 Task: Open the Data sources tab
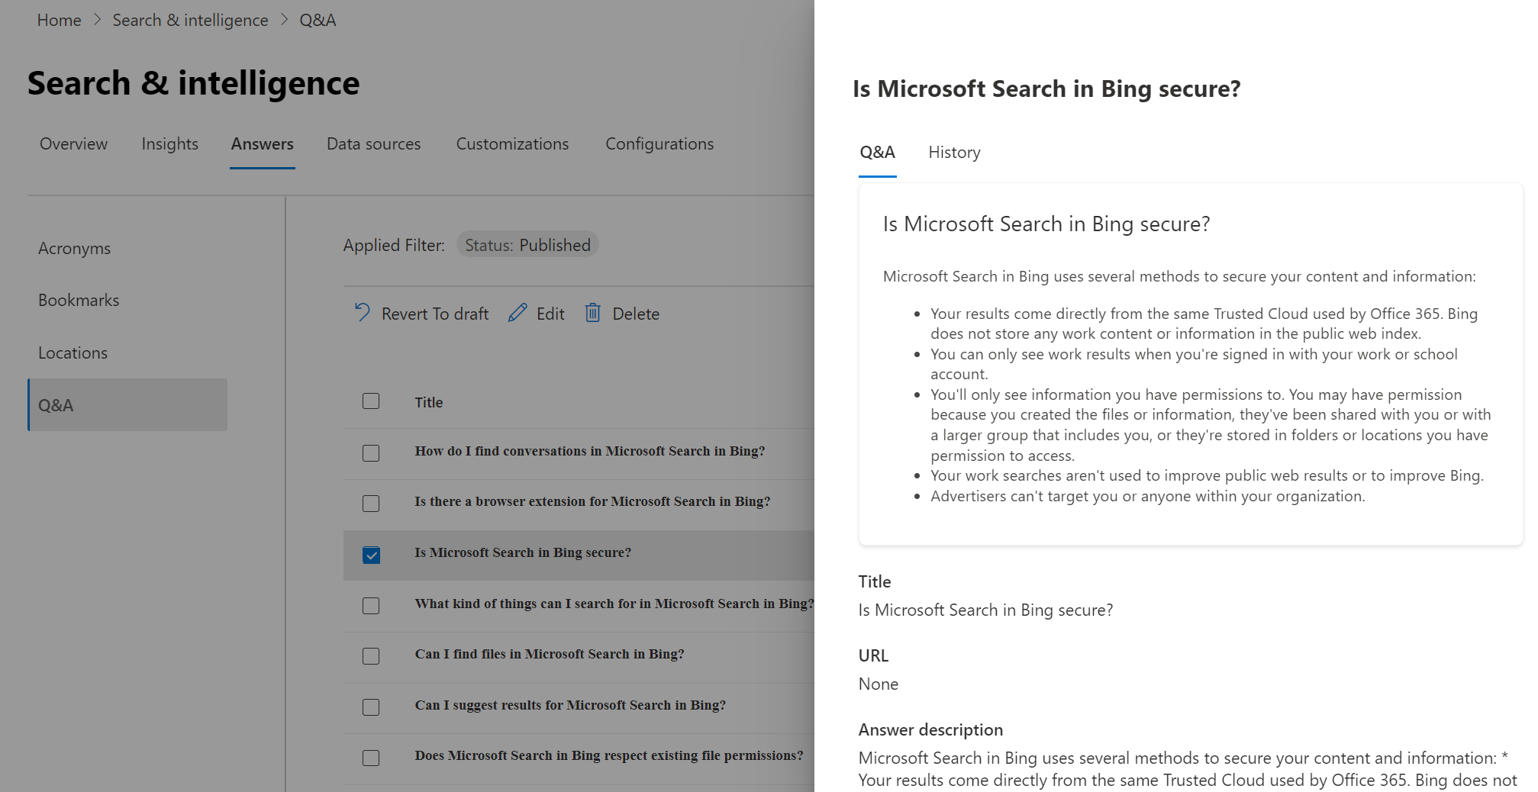(x=373, y=144)
